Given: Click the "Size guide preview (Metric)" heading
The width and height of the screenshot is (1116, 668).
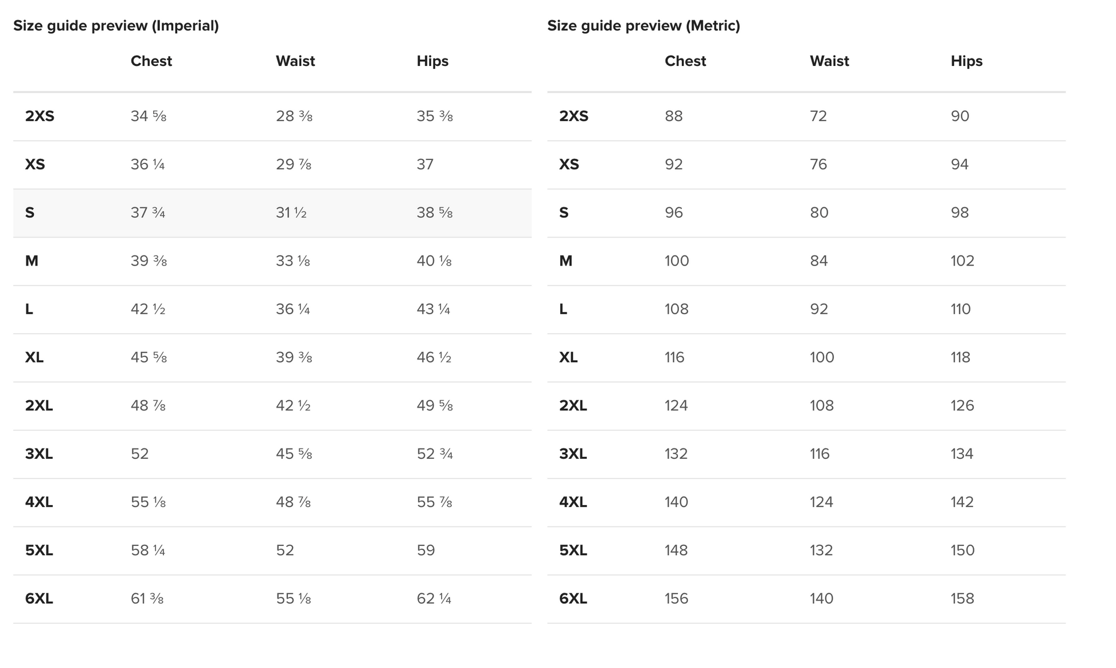Looking at the screenshot, I should (x=643, y=26).
